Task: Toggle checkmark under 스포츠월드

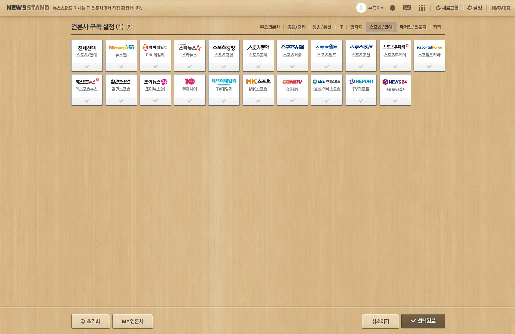Action: [327, 66]
